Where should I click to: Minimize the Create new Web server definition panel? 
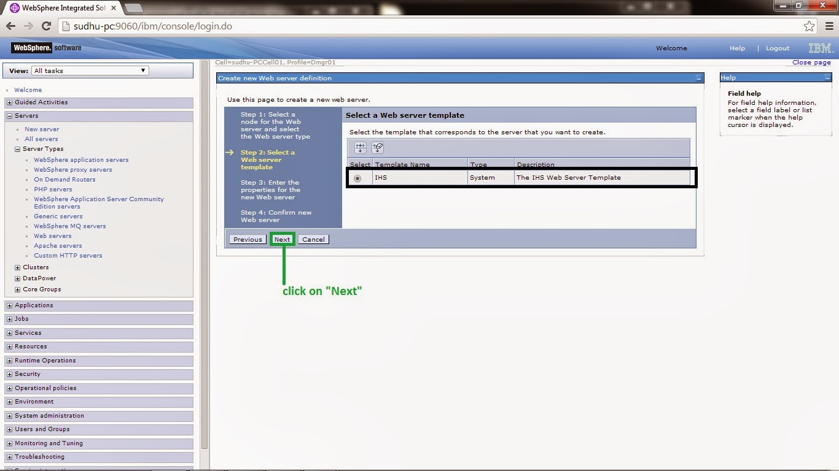coord(699,78)
